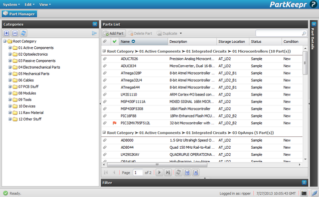The image size is (319, 197).
Task: Select the 12 Other Stuff category
Action: pyautogui.click(x=30, y=119)
